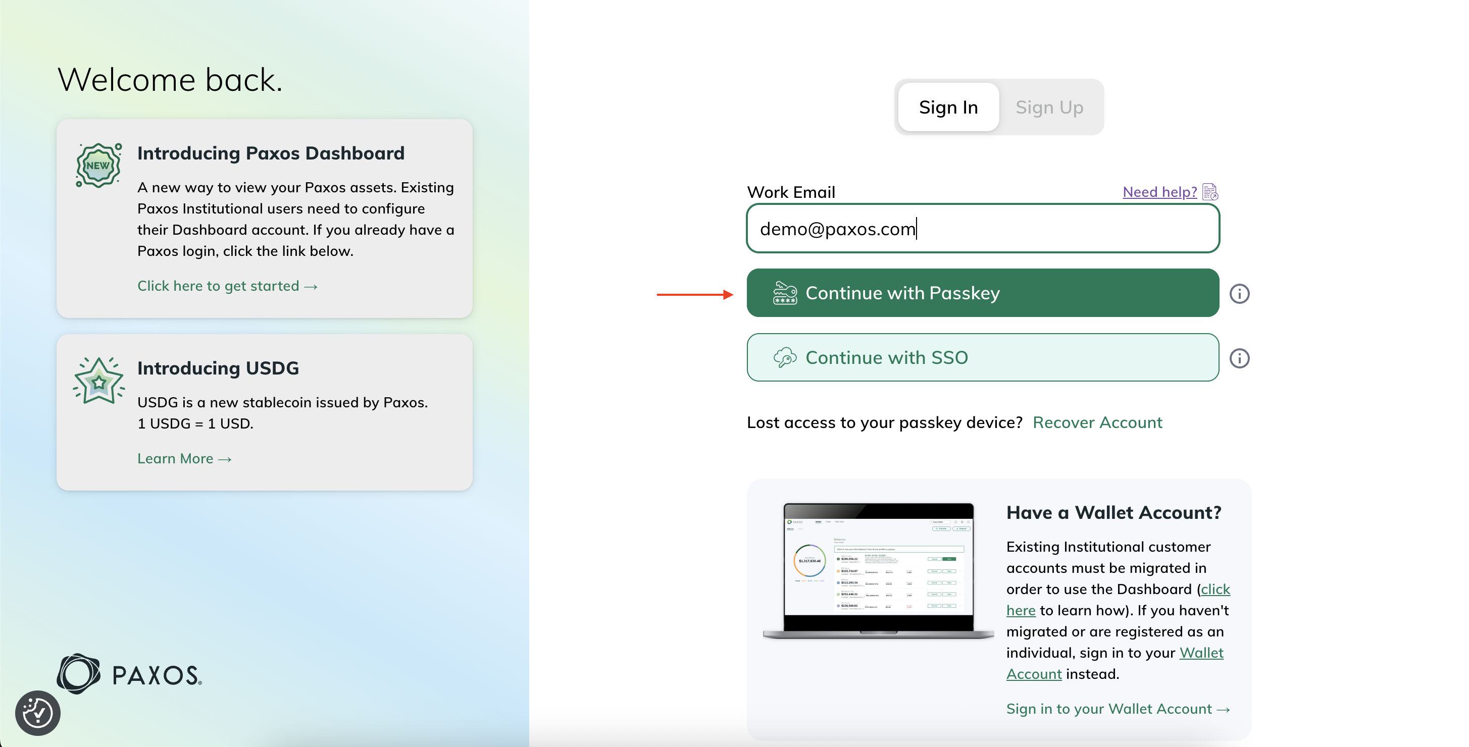Open the Learn More link about USDG

click(184, 458)
